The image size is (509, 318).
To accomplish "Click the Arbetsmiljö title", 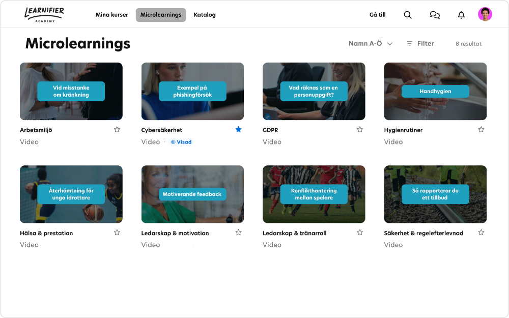I will (x=36, y=130).
